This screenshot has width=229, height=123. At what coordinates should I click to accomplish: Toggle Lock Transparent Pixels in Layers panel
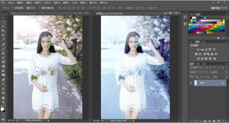point(197,77)
